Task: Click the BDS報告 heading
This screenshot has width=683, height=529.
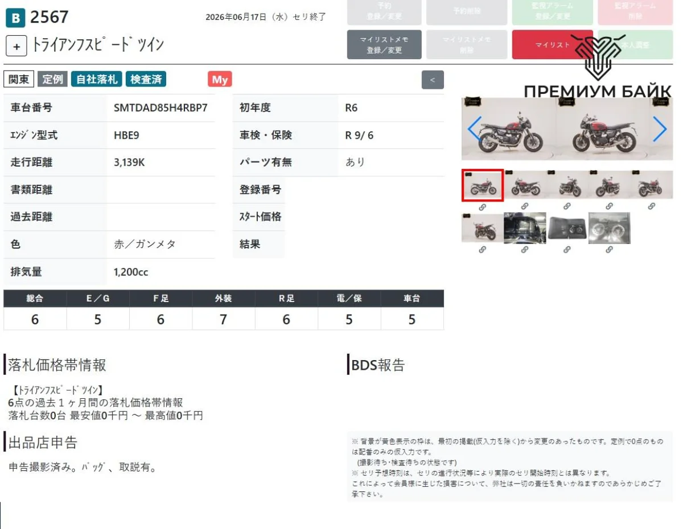Action: coord(378,365)
